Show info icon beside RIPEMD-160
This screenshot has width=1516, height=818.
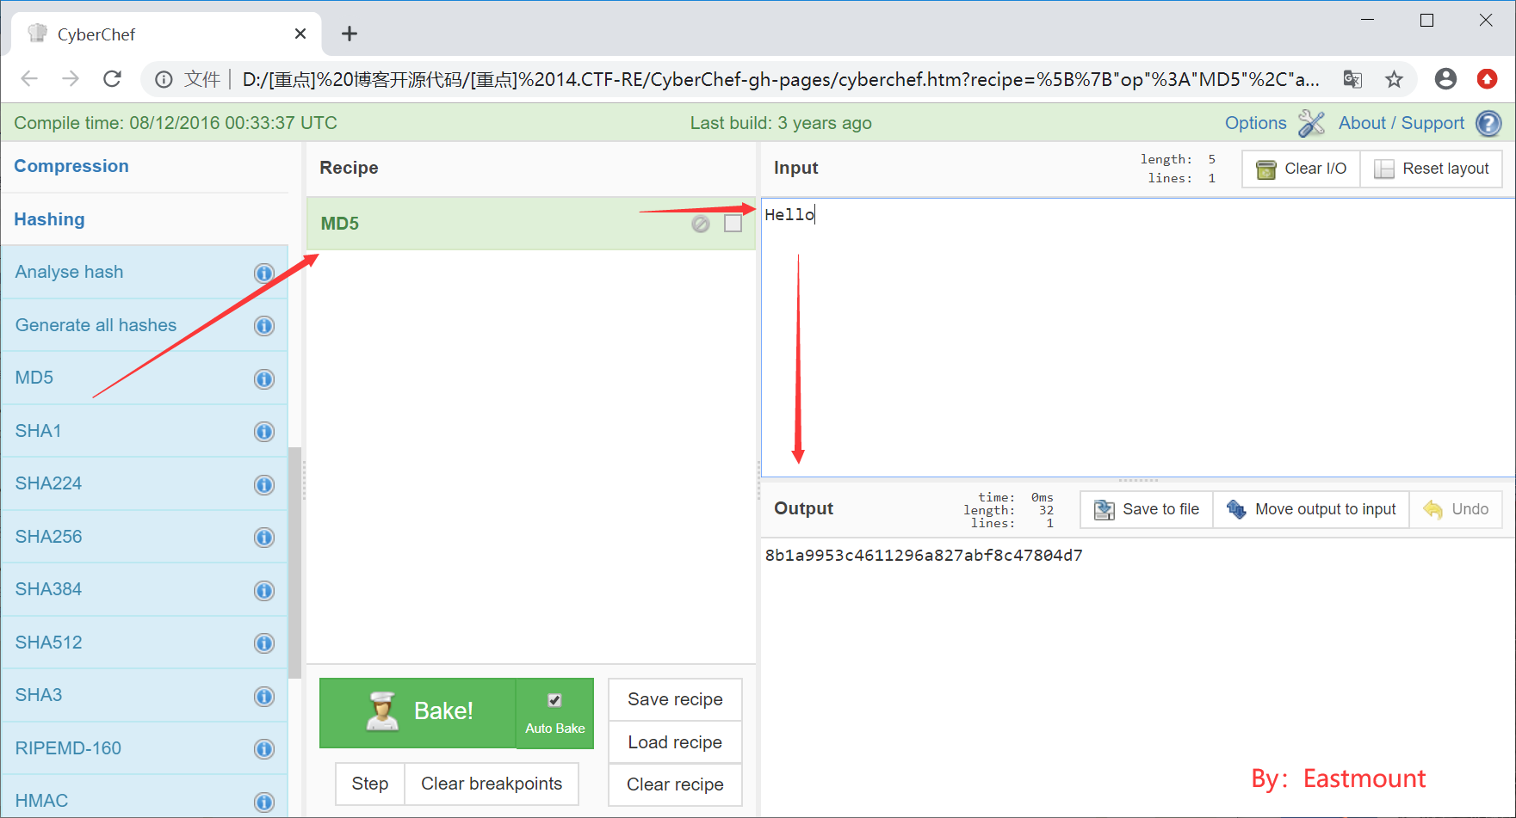click(x=264, y=749)
